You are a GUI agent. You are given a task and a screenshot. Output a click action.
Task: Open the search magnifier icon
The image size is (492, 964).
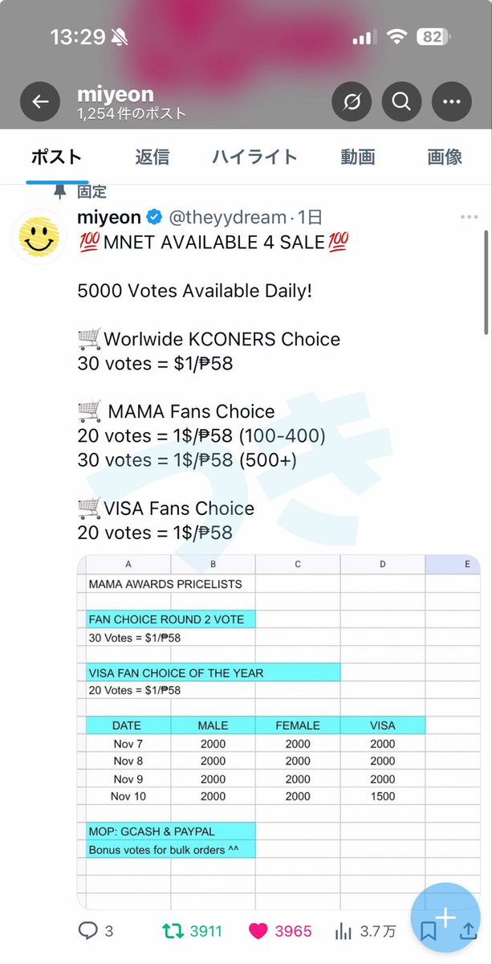401,102
